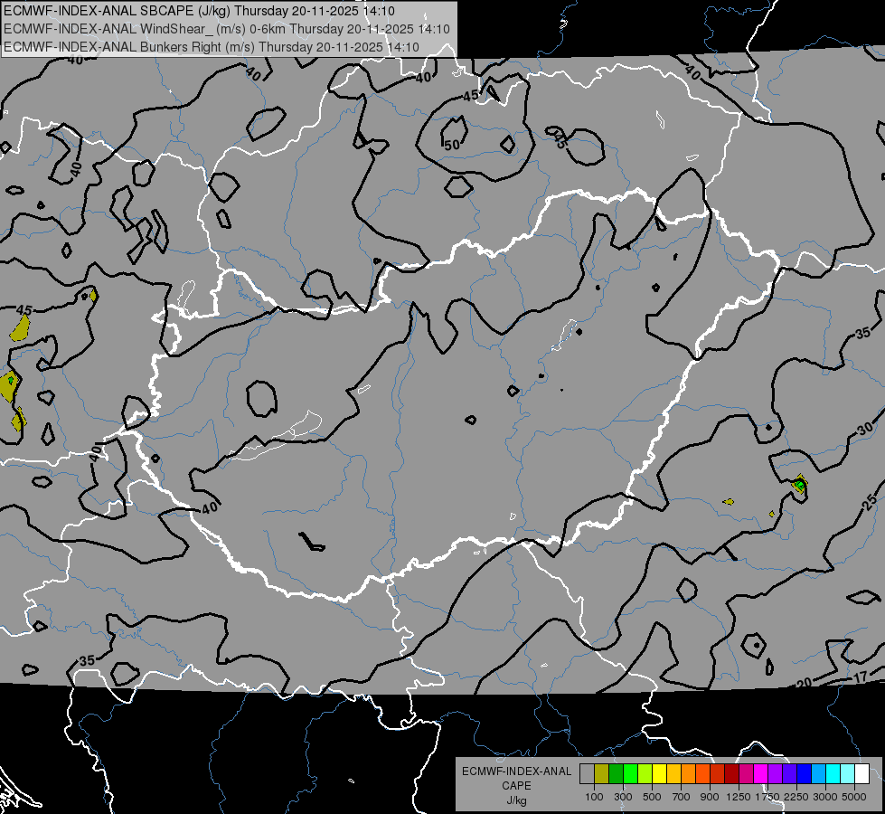
Task: Click the SBCAPE (J/kg) title line
Action: (x=199, y=11)
